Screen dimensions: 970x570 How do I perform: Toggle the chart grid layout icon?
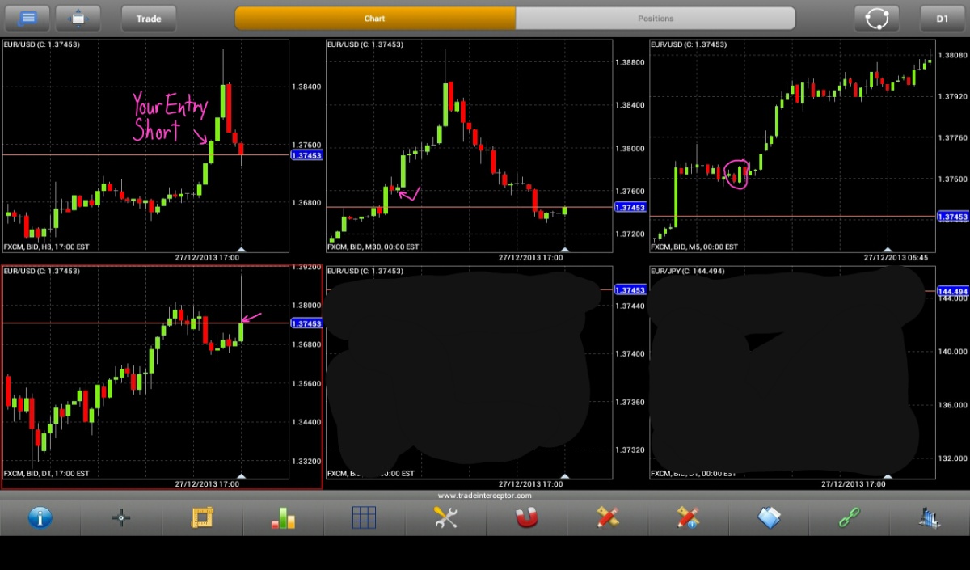(364, 517)
